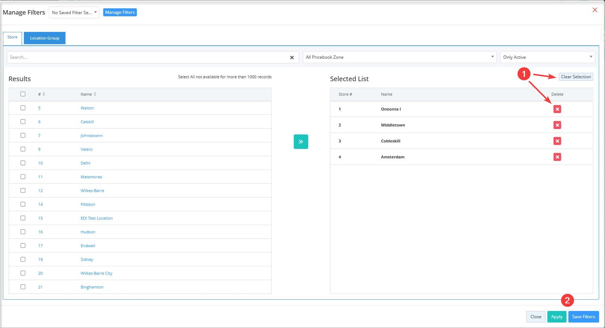Enable the Pittston checkbox

[23, 204]
